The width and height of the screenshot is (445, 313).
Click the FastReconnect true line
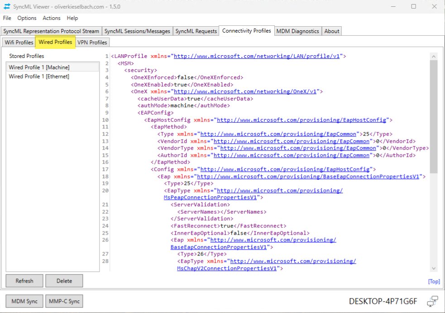[x=229, y=226]
